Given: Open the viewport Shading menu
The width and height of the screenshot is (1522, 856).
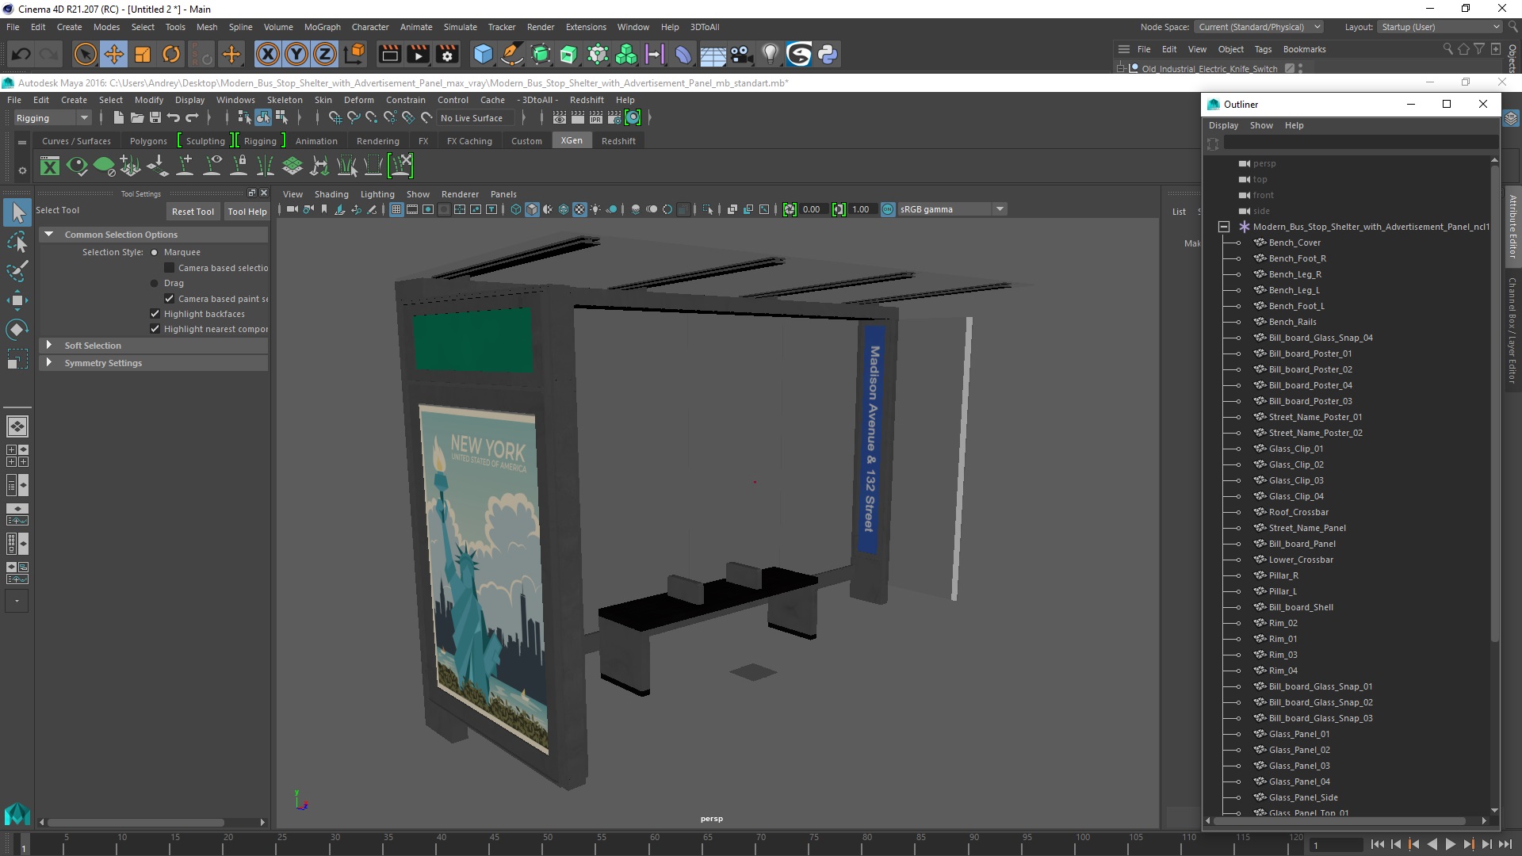Looking at the screenshot, I should [331, 194].
